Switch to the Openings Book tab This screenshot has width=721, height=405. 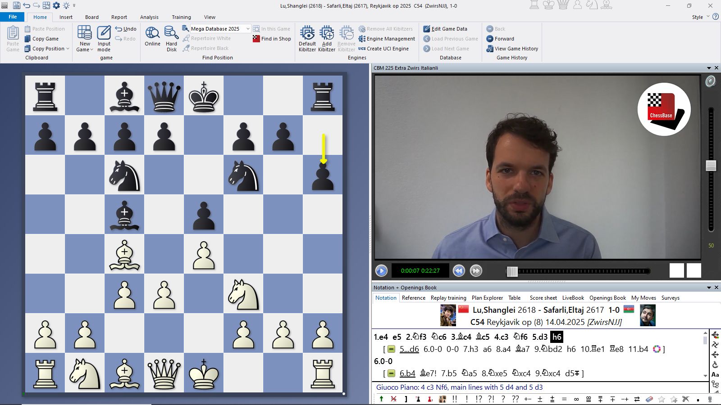[607, 298]
